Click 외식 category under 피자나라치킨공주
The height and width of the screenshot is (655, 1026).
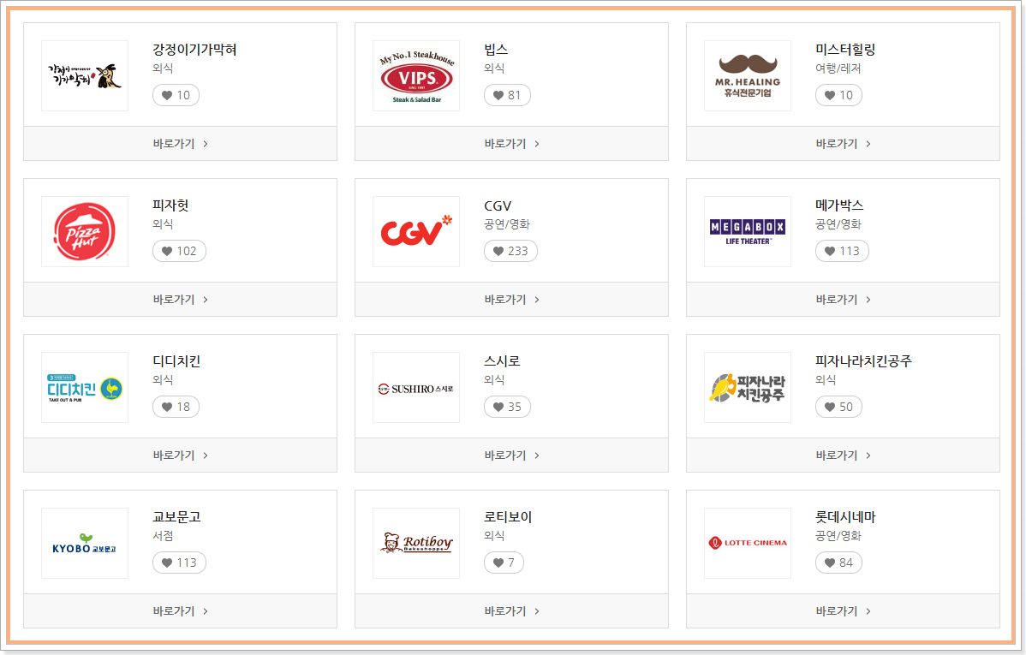coord(826,379)
